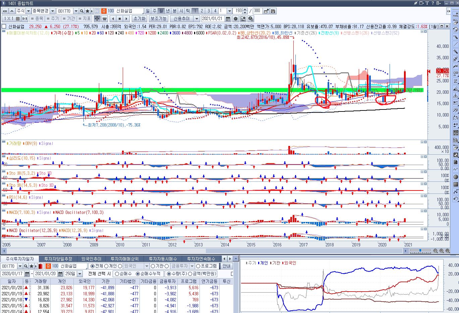Open favorites star next to stock code 001770

pyautogui.click(x=88, y=11)
